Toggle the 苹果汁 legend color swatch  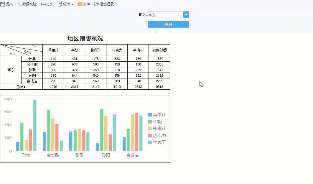click(x=150, y=115)
